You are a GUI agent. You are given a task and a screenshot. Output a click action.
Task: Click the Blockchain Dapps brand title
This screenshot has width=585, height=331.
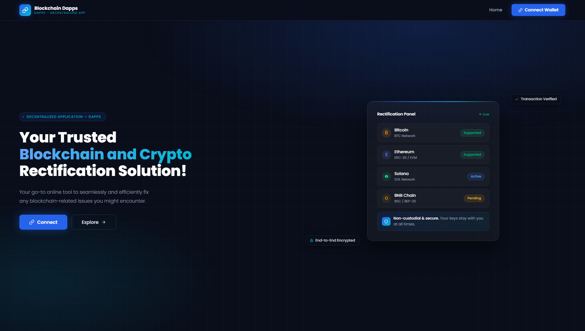tap(56, 8)
